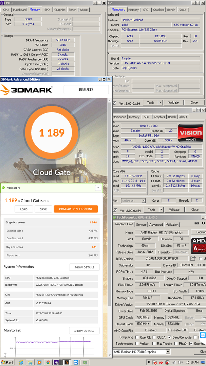The width and height of the screenshot is (206, 366).
Task: Open the Validation tab in GPU-Z
Action: coord(172,225)
